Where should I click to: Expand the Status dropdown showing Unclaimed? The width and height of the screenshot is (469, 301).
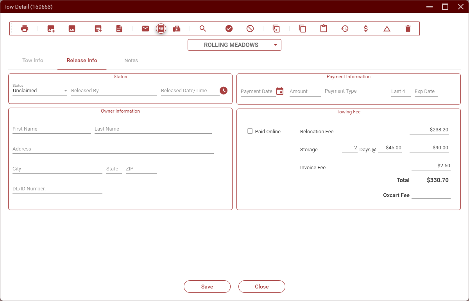point(40,91)
